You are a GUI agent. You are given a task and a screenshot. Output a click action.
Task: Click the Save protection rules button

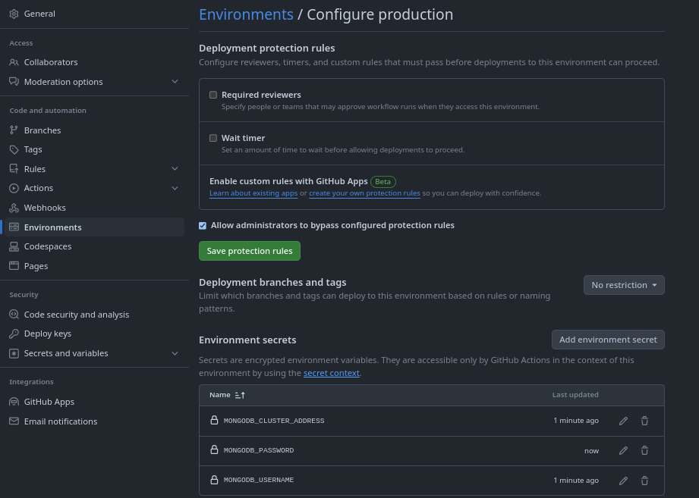(x=250, y=251)
